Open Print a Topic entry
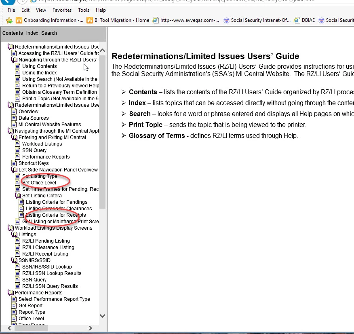This screenshot has height=334, width=354. point(61,99)
